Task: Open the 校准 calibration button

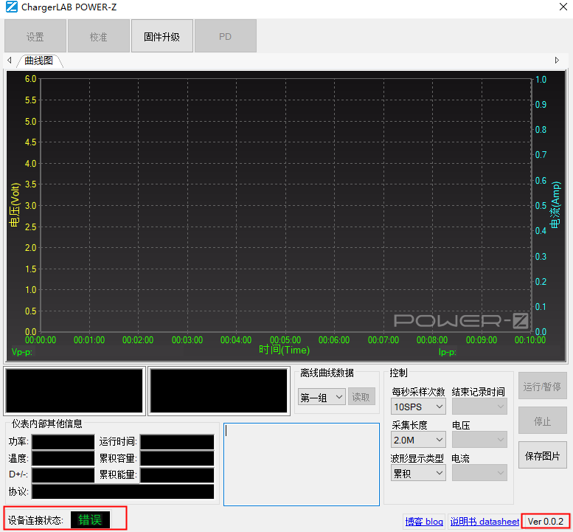Action: (x=99, y=36)
